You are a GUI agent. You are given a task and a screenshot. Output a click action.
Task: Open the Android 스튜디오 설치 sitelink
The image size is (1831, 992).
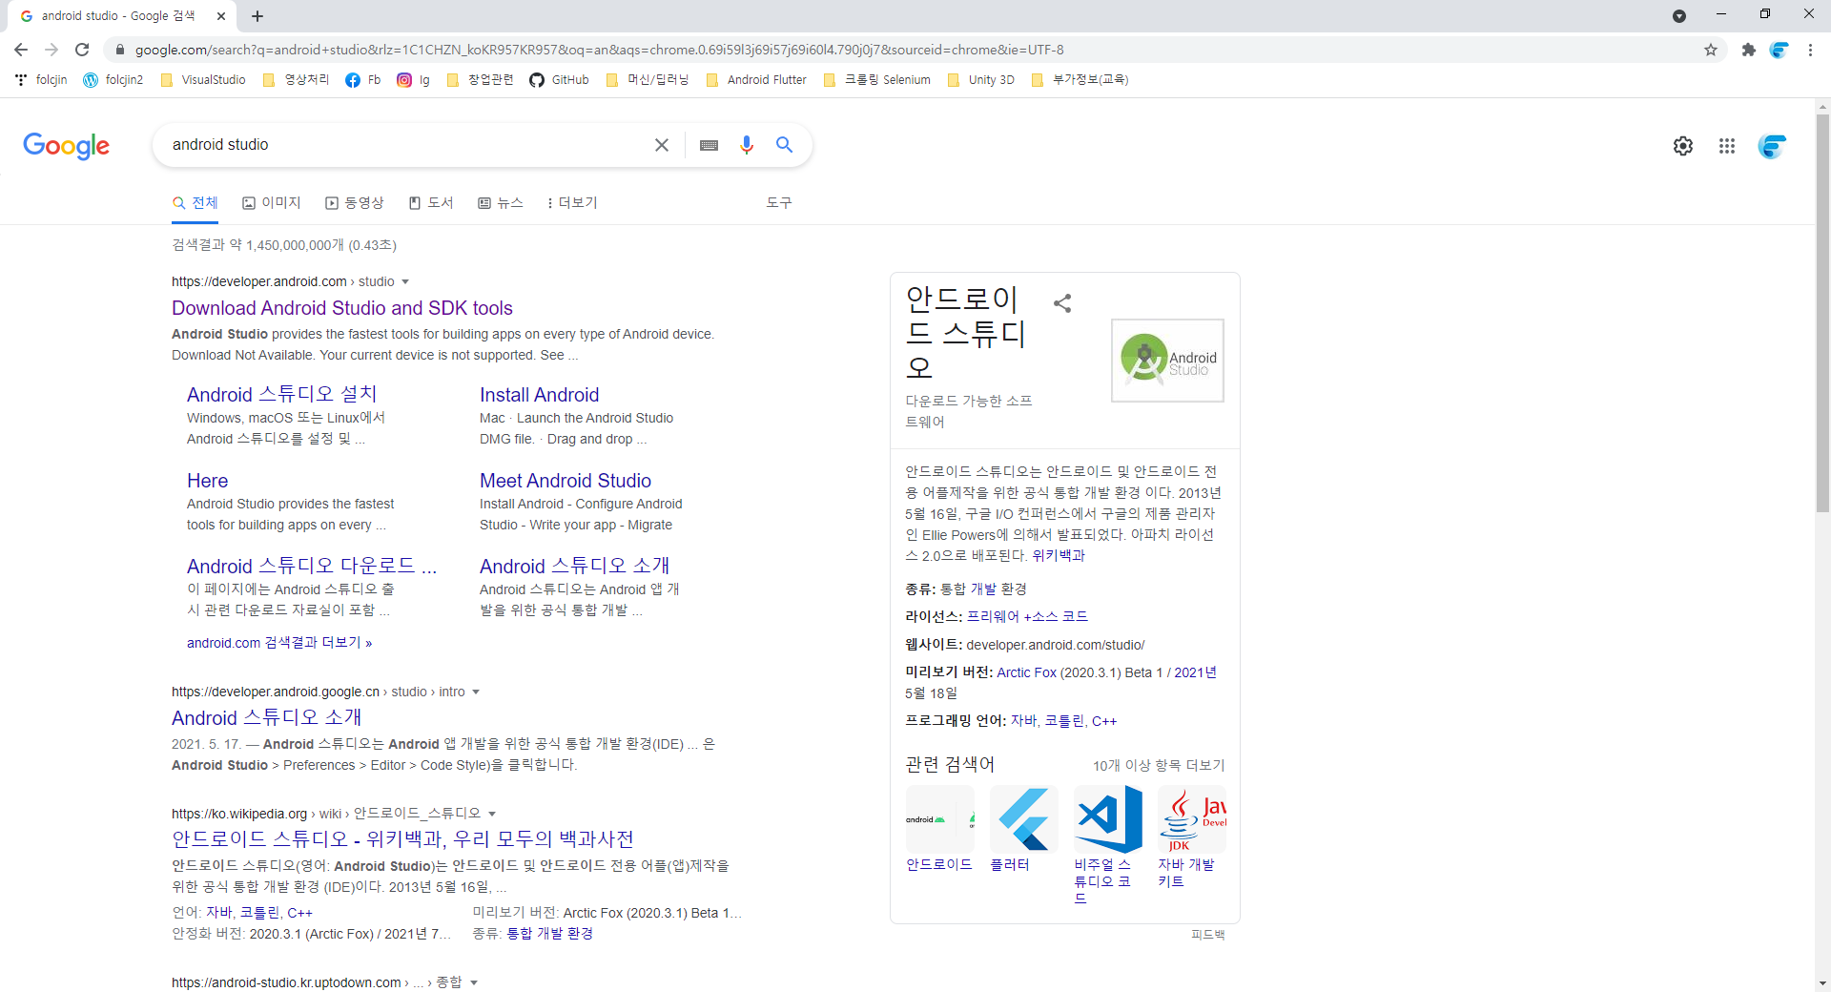point(282,395)
